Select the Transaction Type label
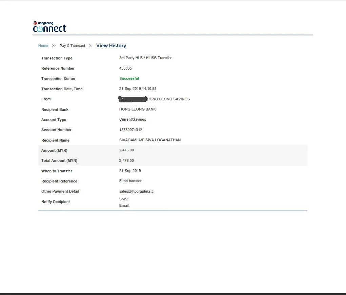 (57, 58)
